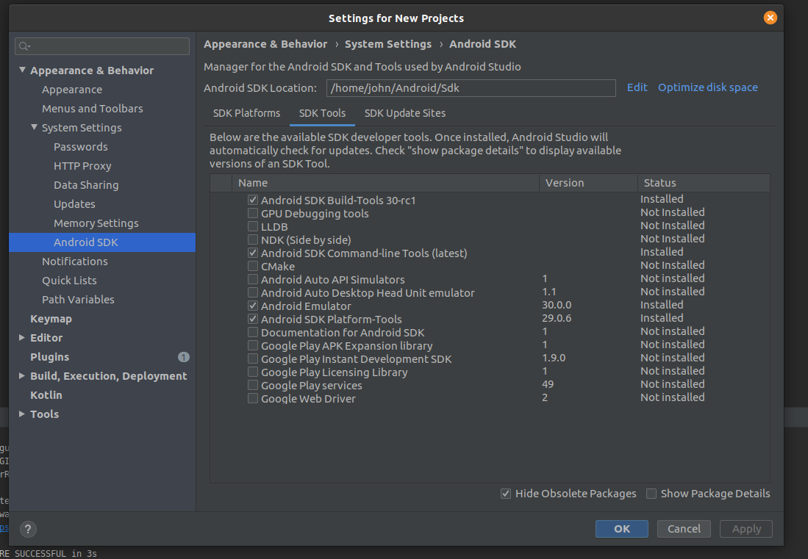Select the SDK Tools tab
Viewport: 808px width, 559px height.
tap(322, 113)
